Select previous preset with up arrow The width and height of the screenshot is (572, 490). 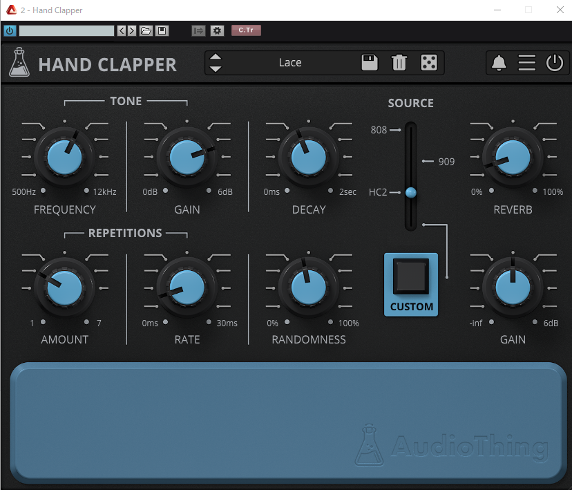(216, 57)
